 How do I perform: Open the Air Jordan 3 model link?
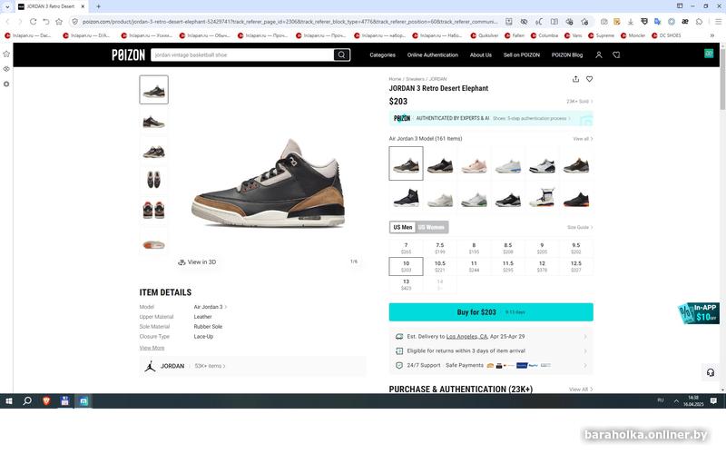click(211, 307)
